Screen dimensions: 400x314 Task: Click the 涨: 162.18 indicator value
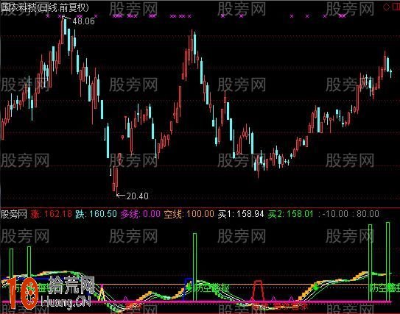(52, 214)
